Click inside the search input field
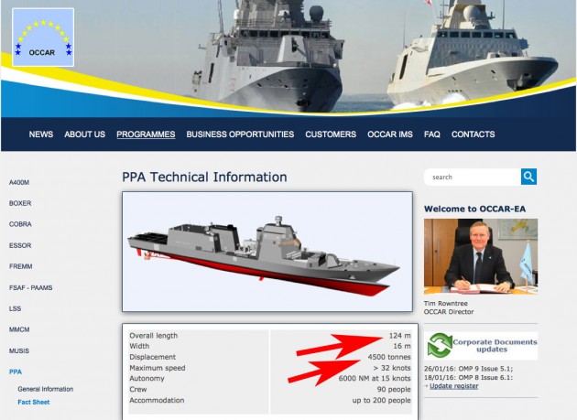 pyautogui.click(x=473, y=177)
